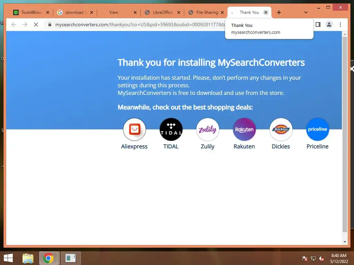The width and height of the screenshot is (354, 265).
Task: Close the Tools4Brow tab
Action: [48, 13]
